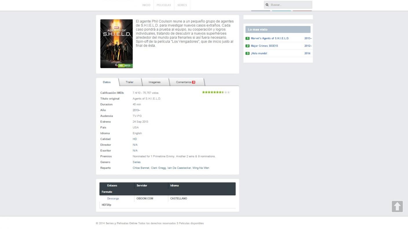Click the OBOOM.COM server cell

pos(145,199)
